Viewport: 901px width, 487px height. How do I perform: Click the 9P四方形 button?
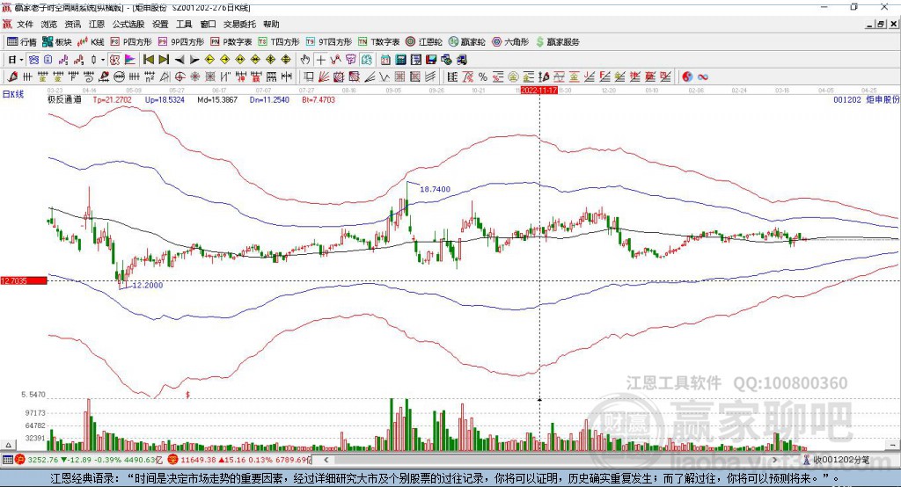click(x=181, y=42)
